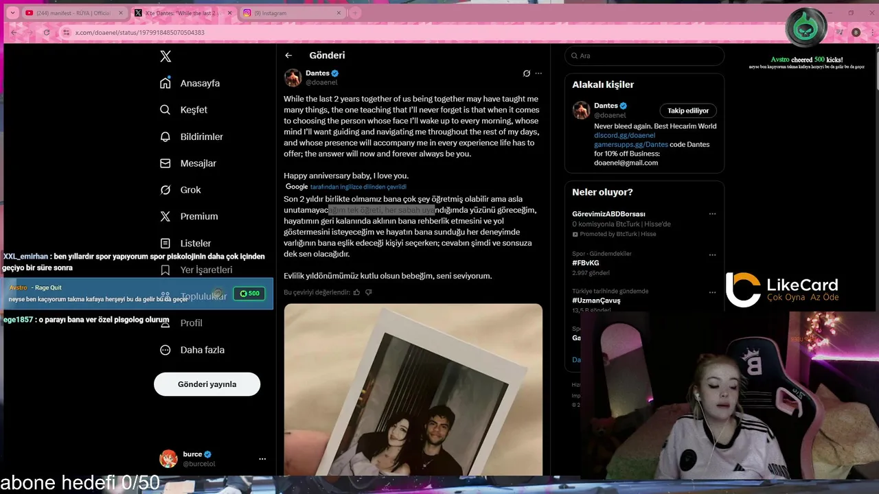The height and width of the screenshot is (494, 879).
Task: Open the #UzmanÇavuş trending topic
Action: [596, 301]
